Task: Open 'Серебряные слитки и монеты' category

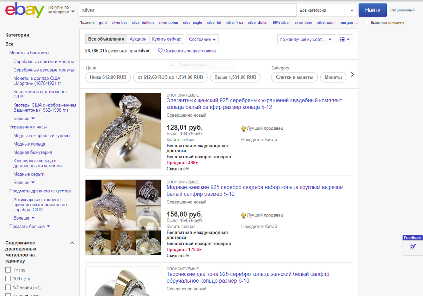Action: tap(43, 61)
